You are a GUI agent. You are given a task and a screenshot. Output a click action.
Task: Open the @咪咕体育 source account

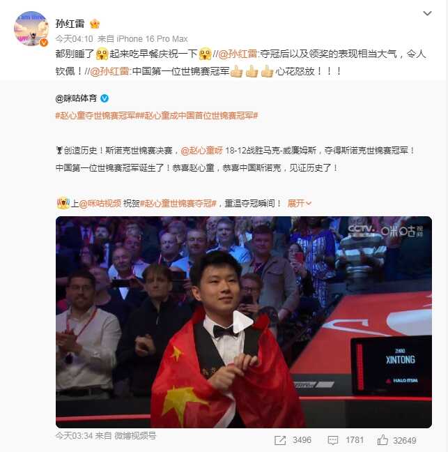[76, 98]
